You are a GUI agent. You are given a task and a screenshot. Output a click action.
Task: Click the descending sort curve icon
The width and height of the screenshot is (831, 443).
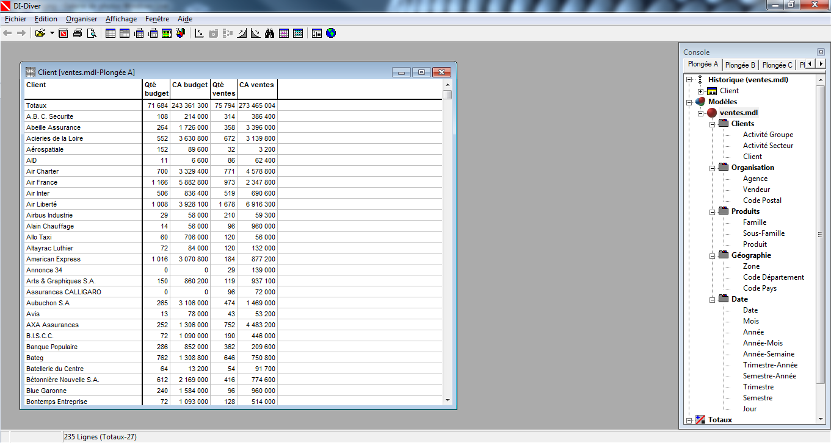point(255,33)
